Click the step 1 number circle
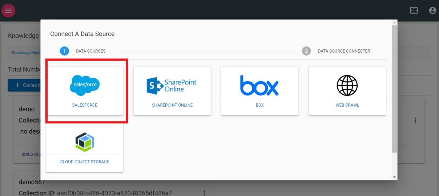439x196 pixels. pos(64,51)
